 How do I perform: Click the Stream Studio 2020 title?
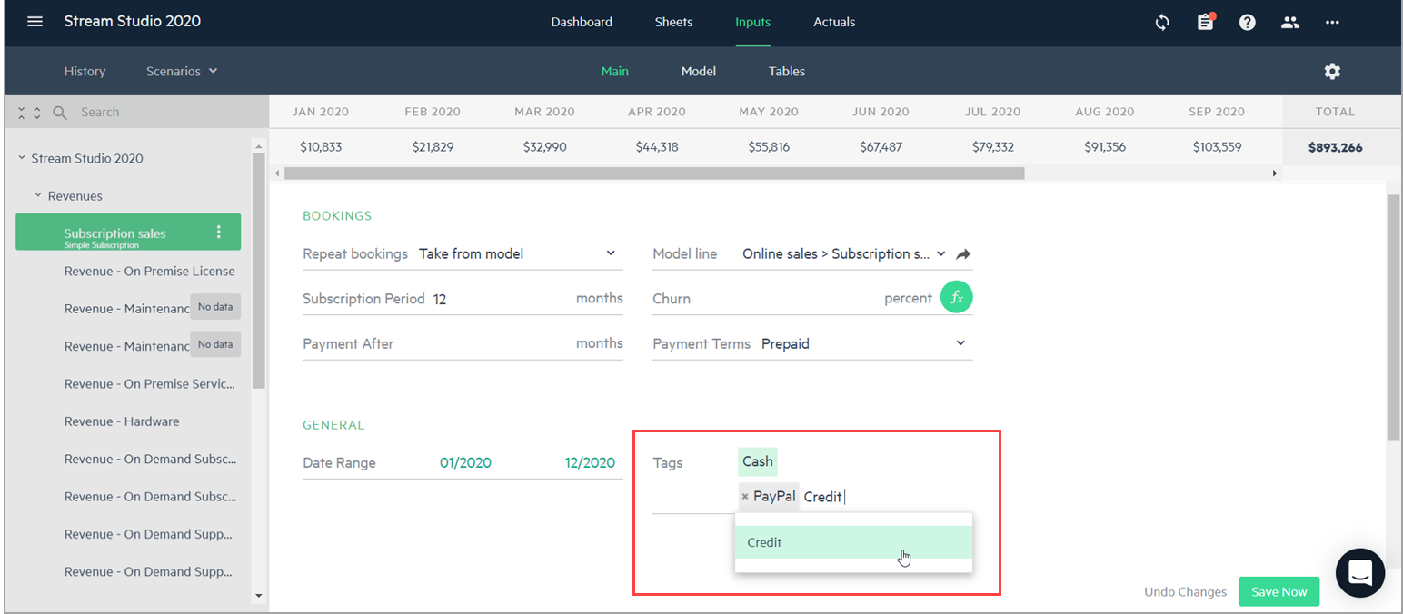coord(133,21)
